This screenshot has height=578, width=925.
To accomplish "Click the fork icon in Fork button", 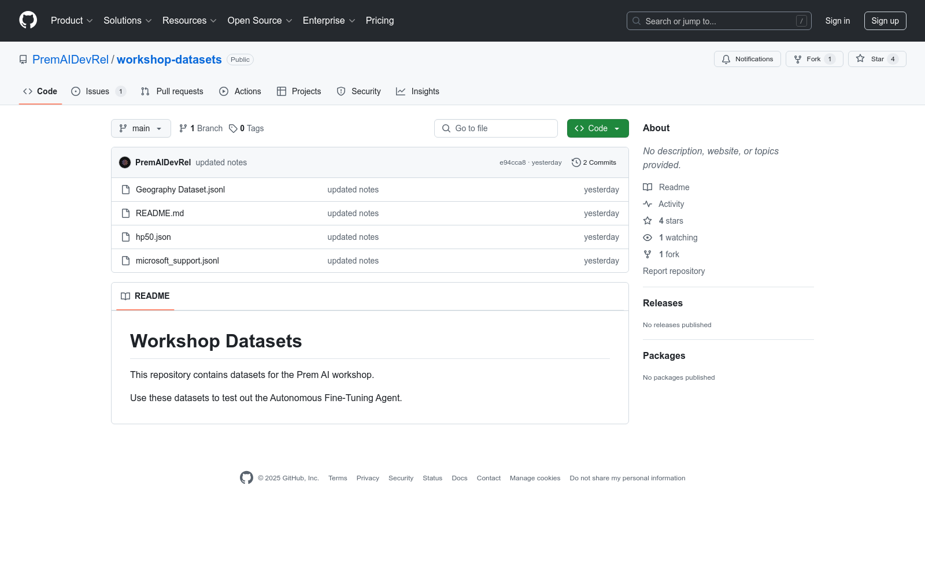I will point(798,59).
